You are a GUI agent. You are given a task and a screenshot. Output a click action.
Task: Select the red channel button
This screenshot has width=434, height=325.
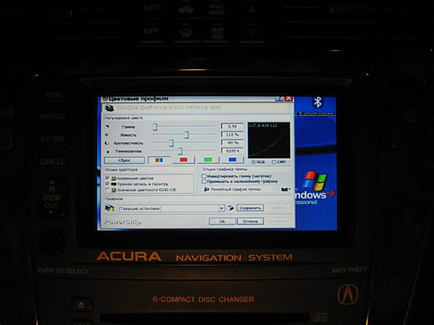pyautogui.click(x=183, y=161)
